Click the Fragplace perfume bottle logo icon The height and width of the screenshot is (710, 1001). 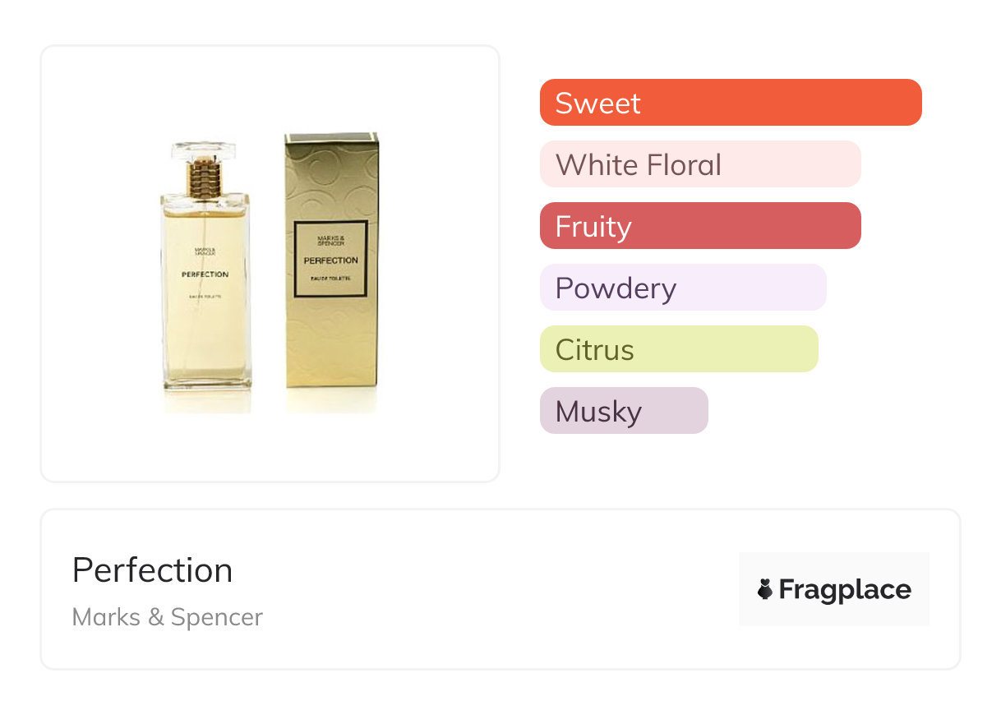coord(765,589)
